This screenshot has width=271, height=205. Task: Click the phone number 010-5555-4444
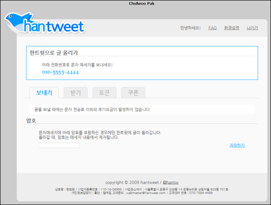pos(61,73)
